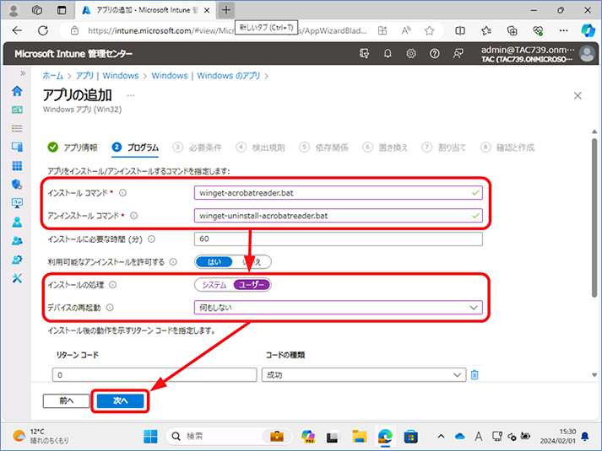Show info tip for インストールの処理
Image resolution: width=602 pixels, height=451 pixels.
point(113,285)
